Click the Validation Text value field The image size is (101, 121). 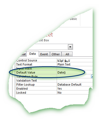click(x=75, y=80)
